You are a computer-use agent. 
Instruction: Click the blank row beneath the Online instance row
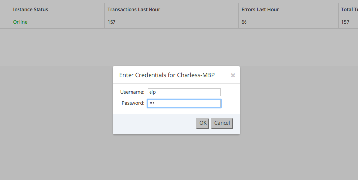click(x=179, y=36)
